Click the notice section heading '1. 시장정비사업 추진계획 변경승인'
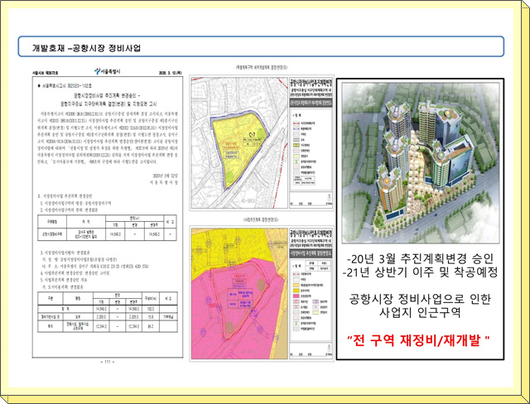Viewport: 530px width, 404px height. pyautogui.click(x=65, y=196)
